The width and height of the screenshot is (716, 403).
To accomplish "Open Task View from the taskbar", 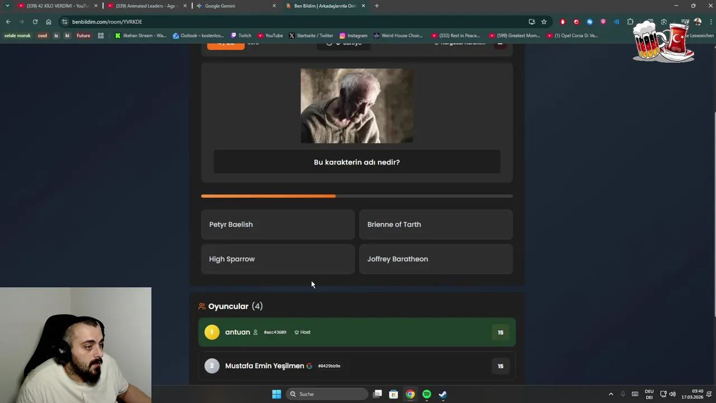I will coord(378,394).
